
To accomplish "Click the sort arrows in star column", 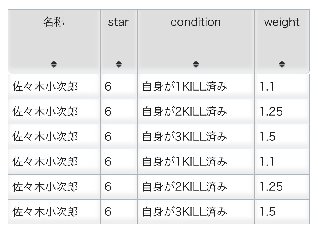I will 119,64.
